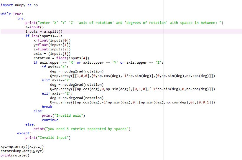
Task: Click 'x=float(inputs[0])' line
Action: click(52, 40)
